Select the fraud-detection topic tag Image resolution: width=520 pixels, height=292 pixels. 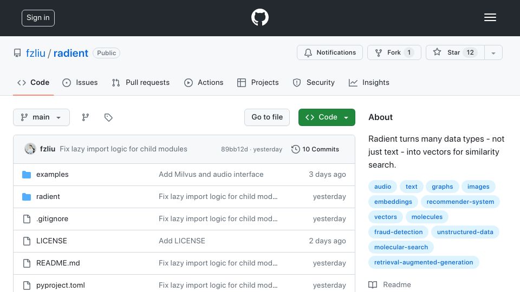[x=398, y=232]
